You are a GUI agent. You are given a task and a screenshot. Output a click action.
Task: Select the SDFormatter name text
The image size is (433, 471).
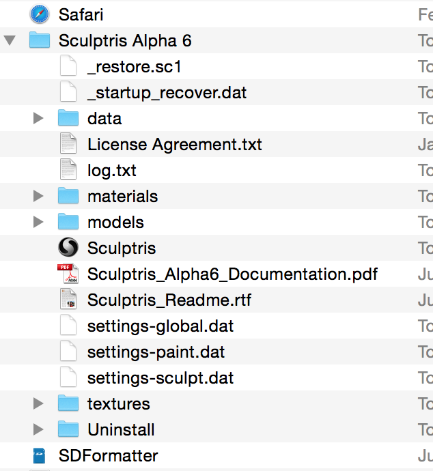(x=108, y=456)
